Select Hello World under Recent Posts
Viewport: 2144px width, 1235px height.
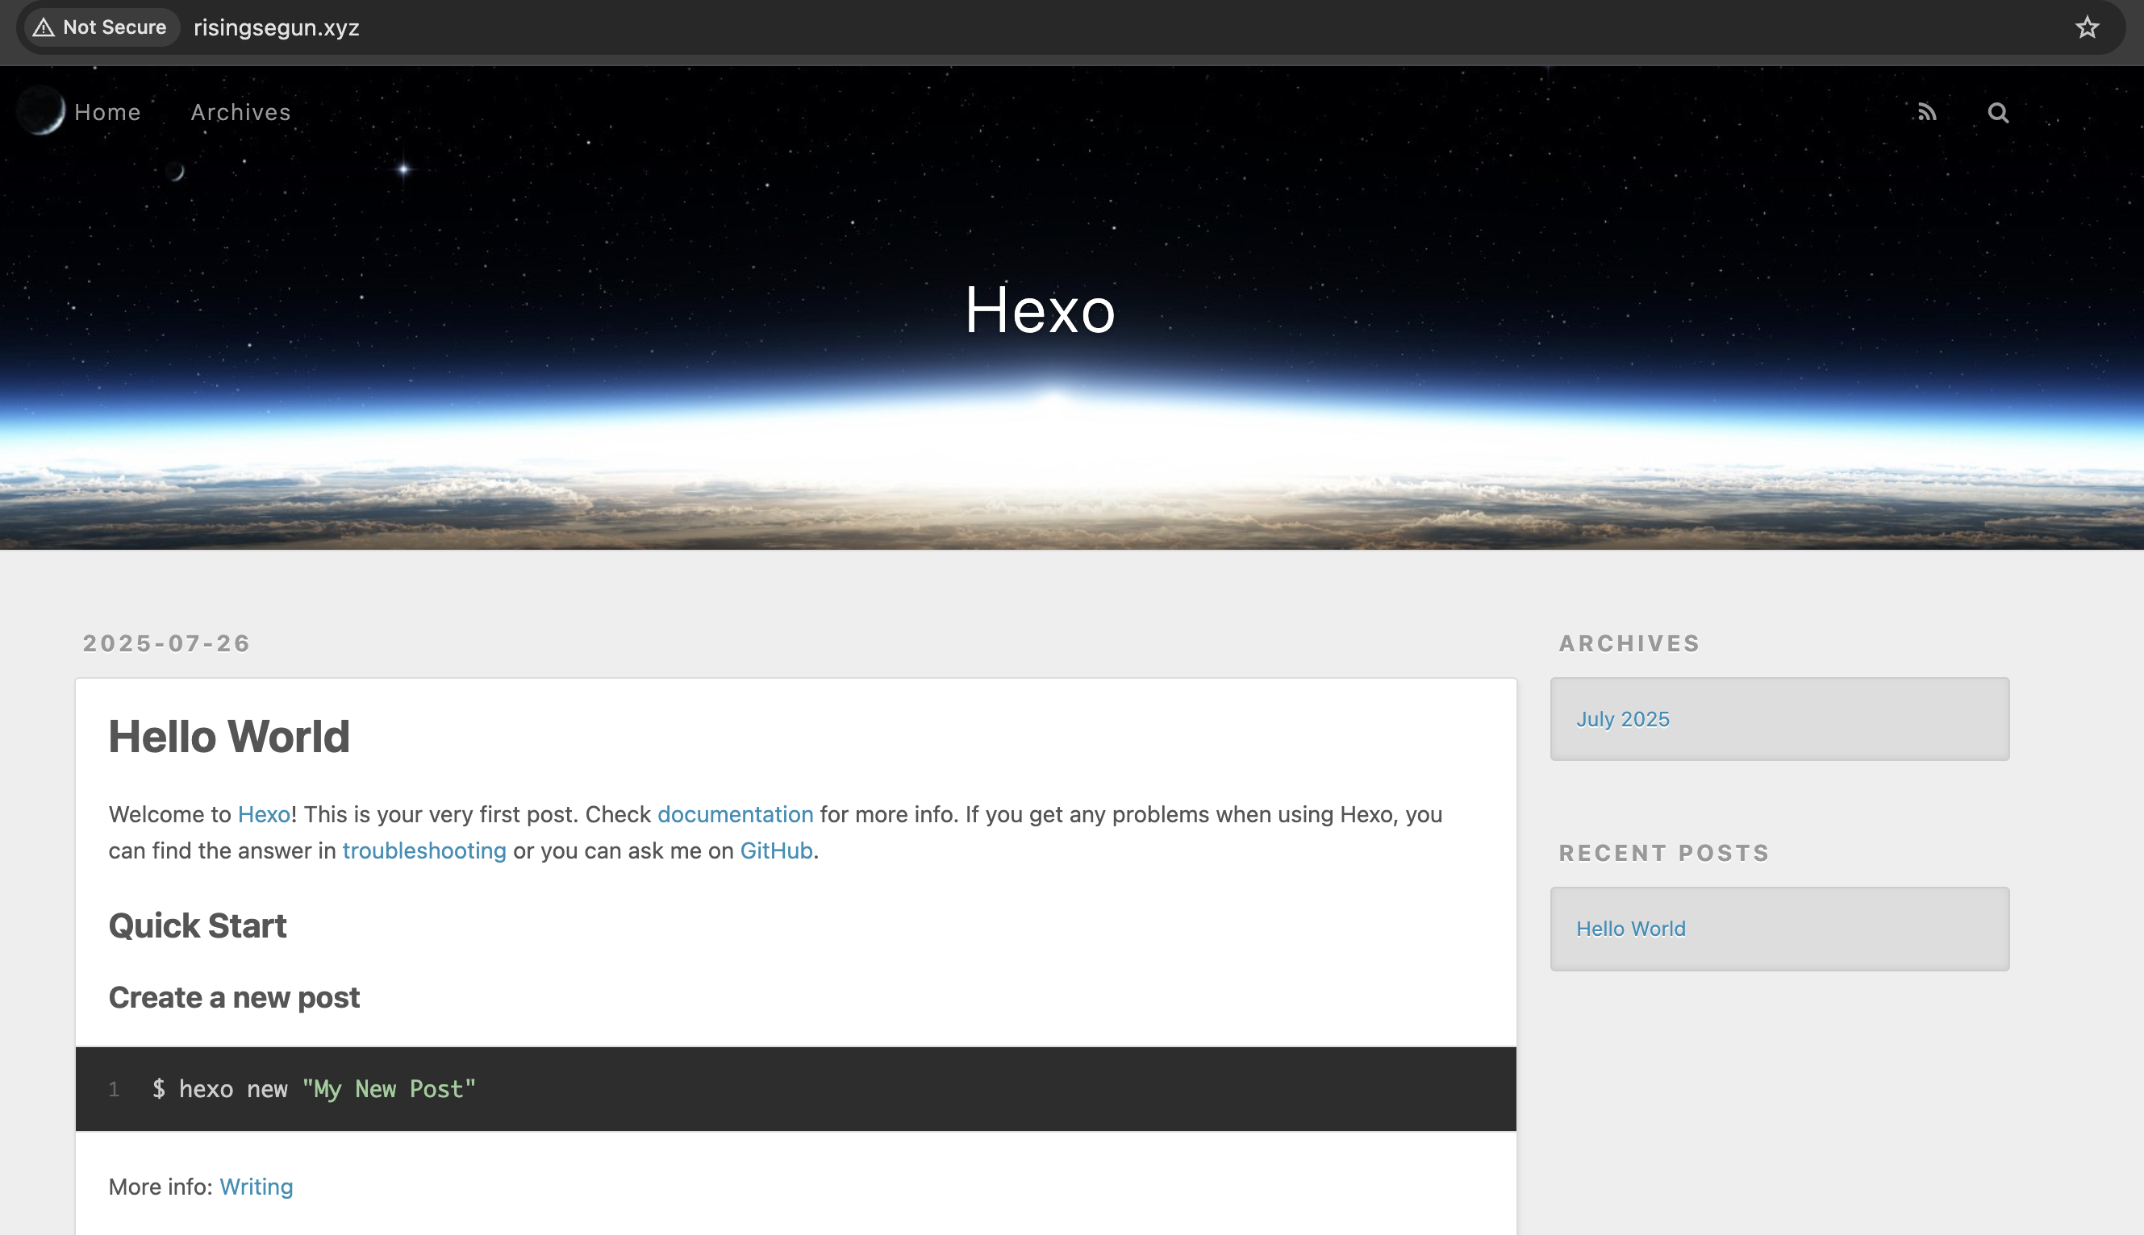click(1630, 929)
